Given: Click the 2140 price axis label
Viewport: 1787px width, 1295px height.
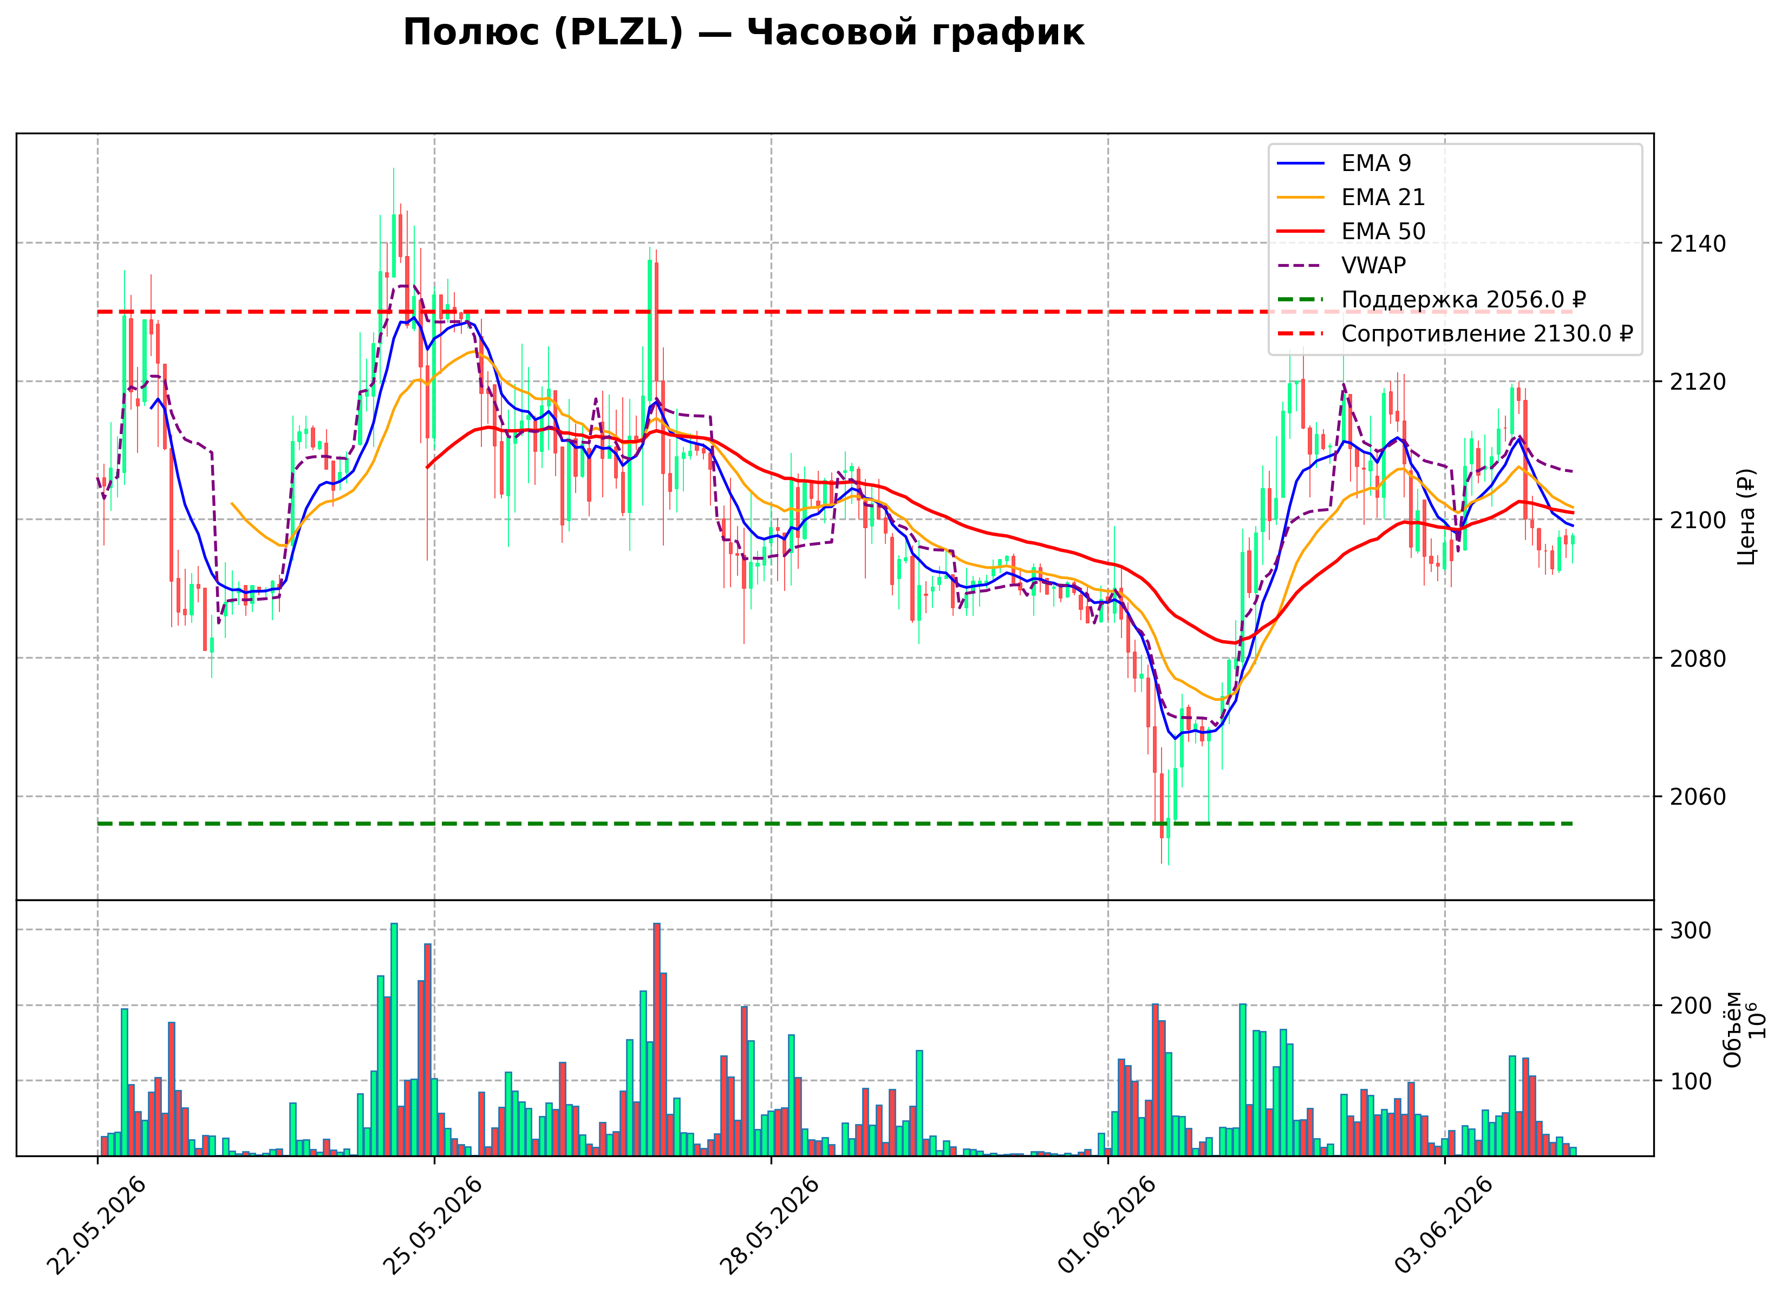Looking at the screenshot, I should click(x=1697, y=244).
